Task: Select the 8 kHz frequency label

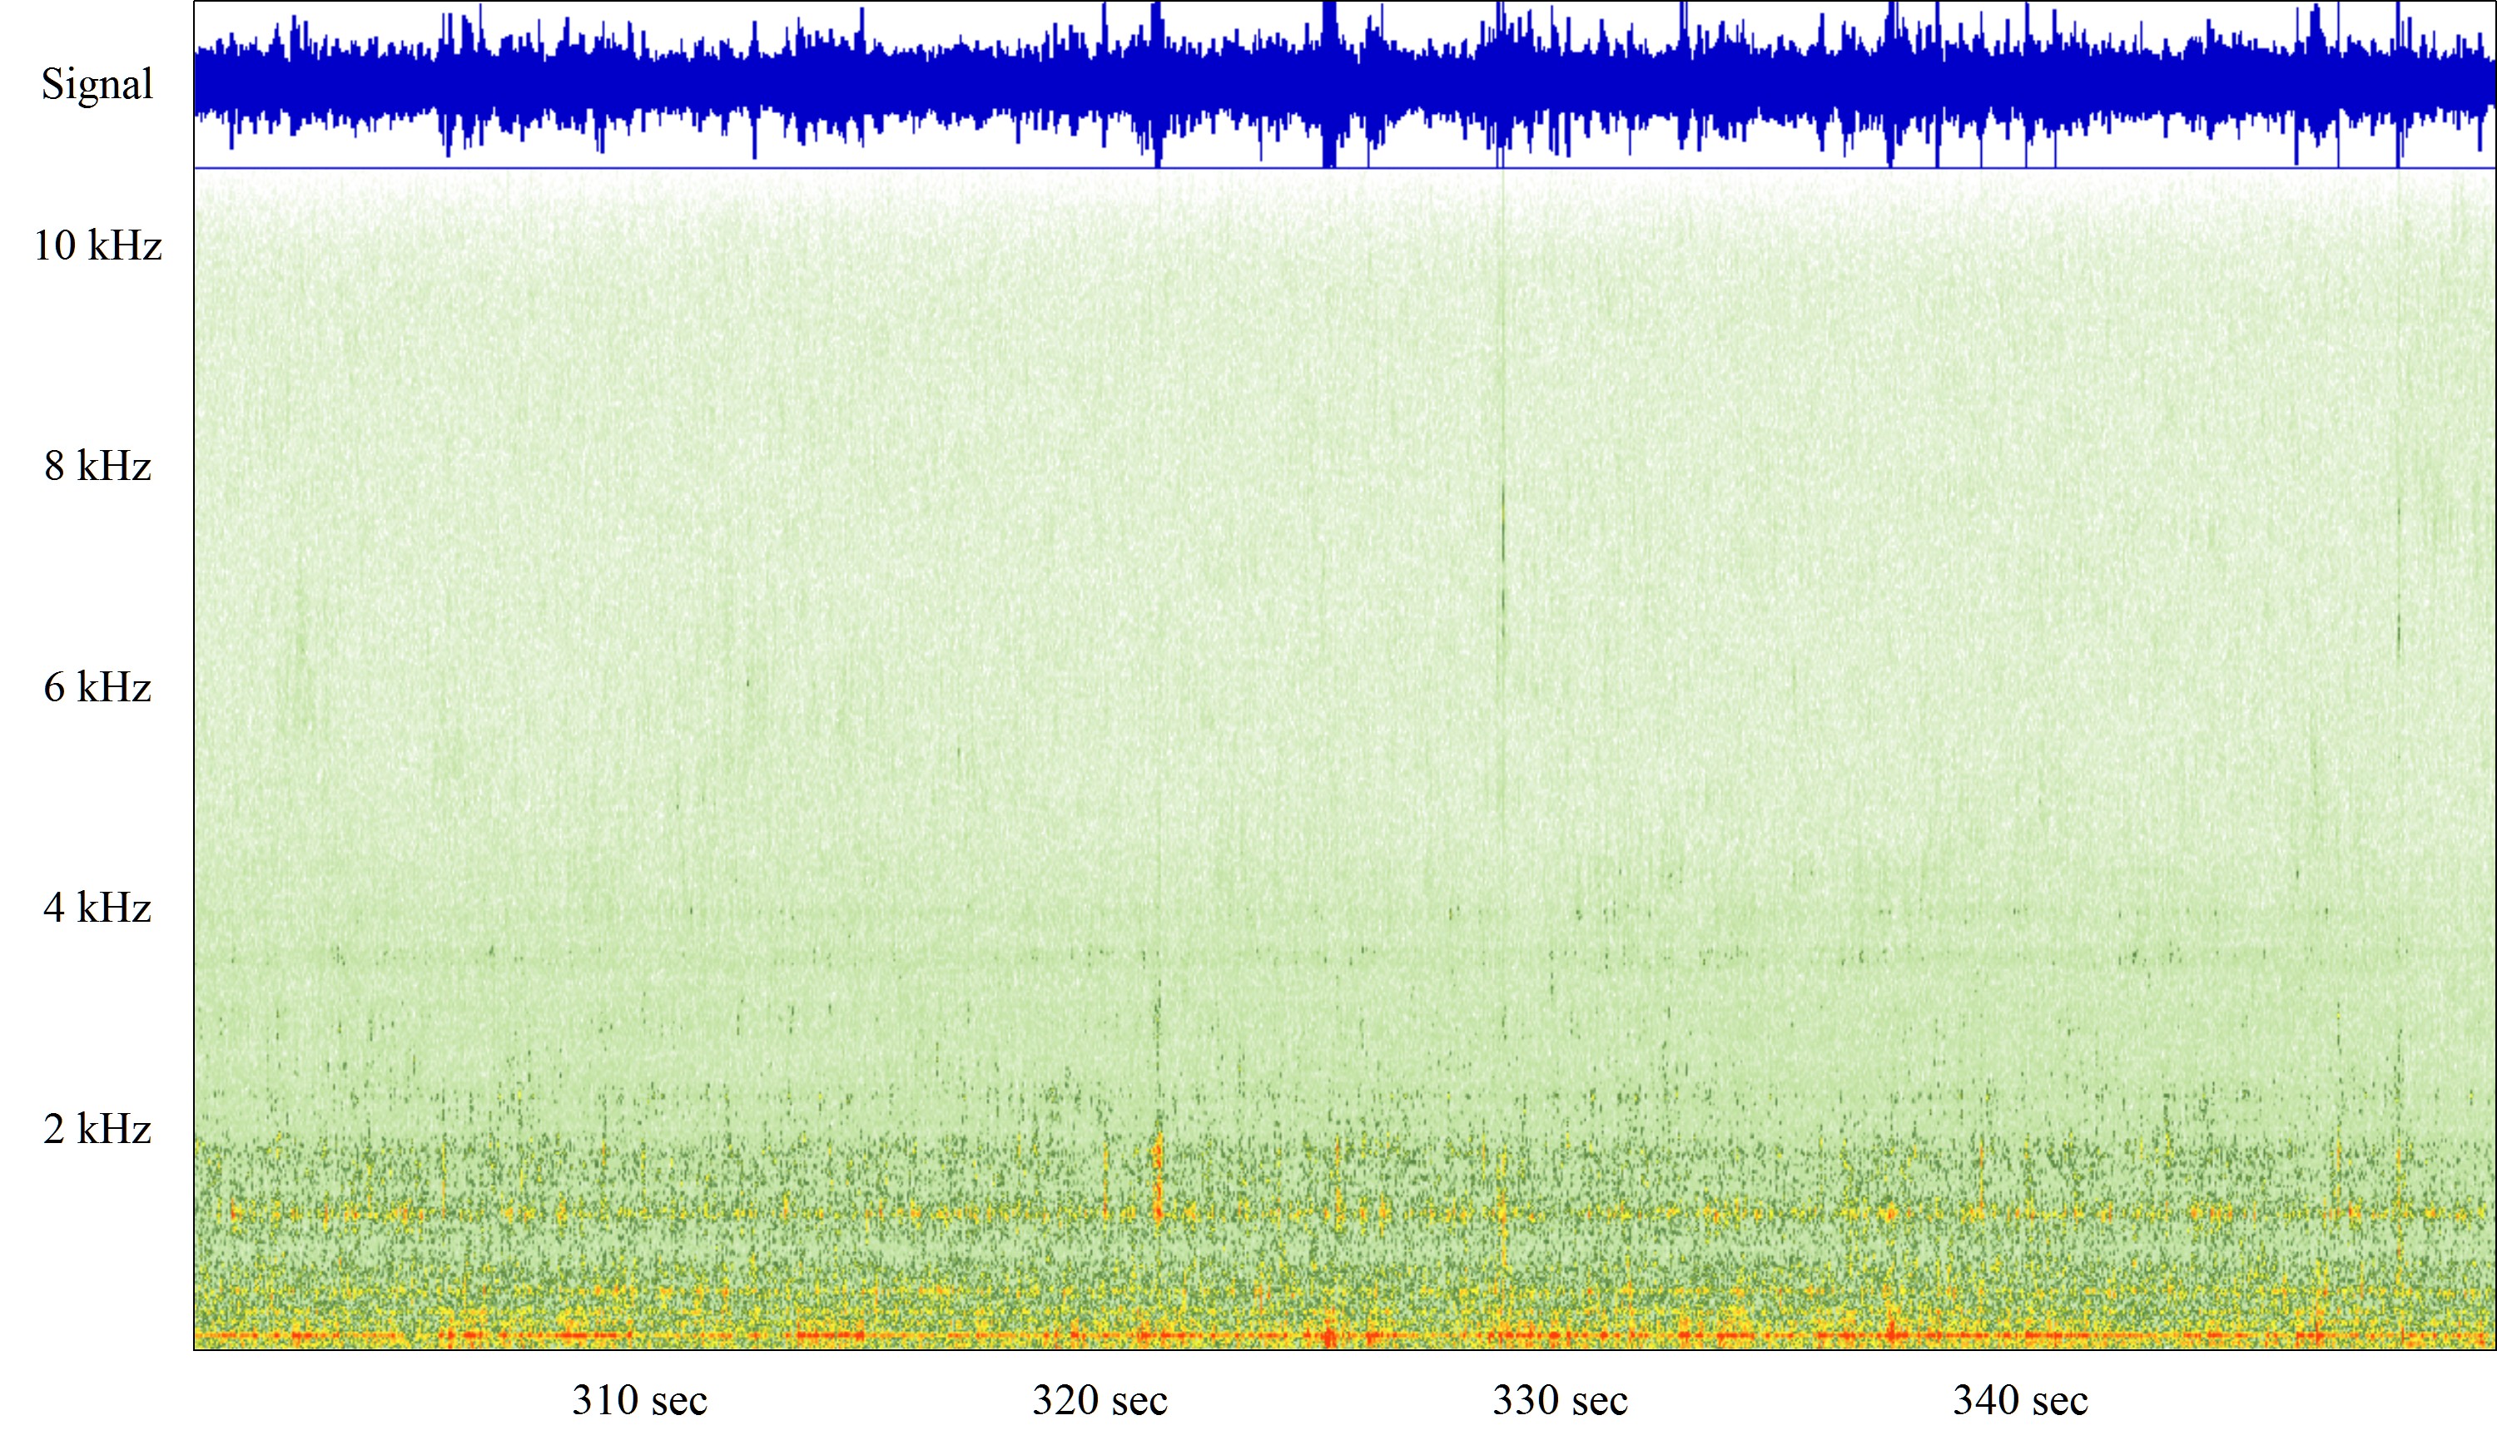Action: 97,467
